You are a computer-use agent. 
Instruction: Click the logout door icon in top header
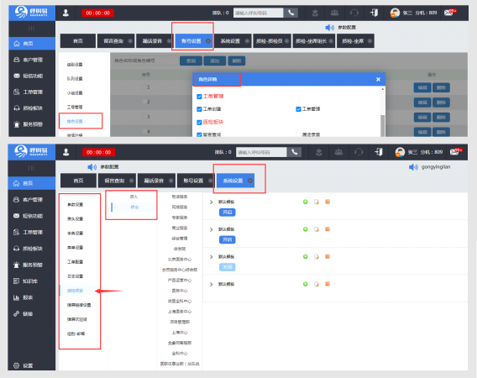(375, 13)
